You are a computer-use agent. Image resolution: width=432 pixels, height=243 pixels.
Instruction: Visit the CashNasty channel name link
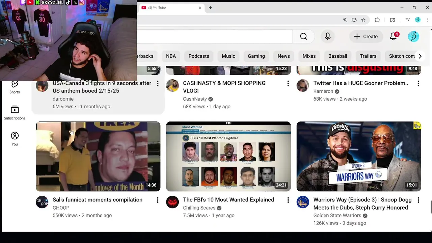point(195,99)
